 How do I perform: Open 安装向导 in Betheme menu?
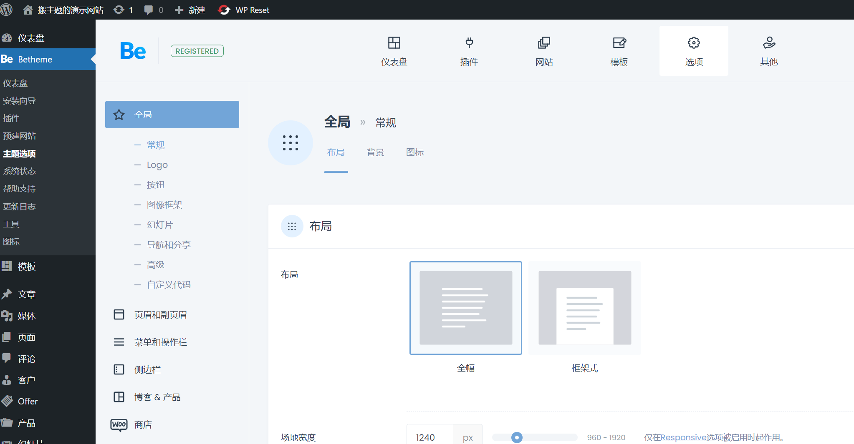19,101
